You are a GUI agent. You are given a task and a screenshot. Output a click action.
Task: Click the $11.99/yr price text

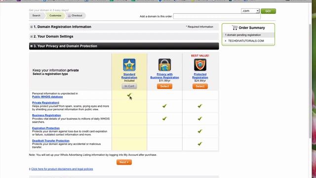click(x=164, y=81)
